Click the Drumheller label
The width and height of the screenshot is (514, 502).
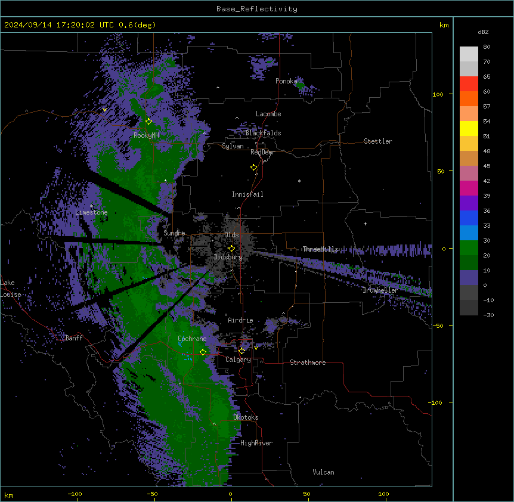[x=380, y=290]
